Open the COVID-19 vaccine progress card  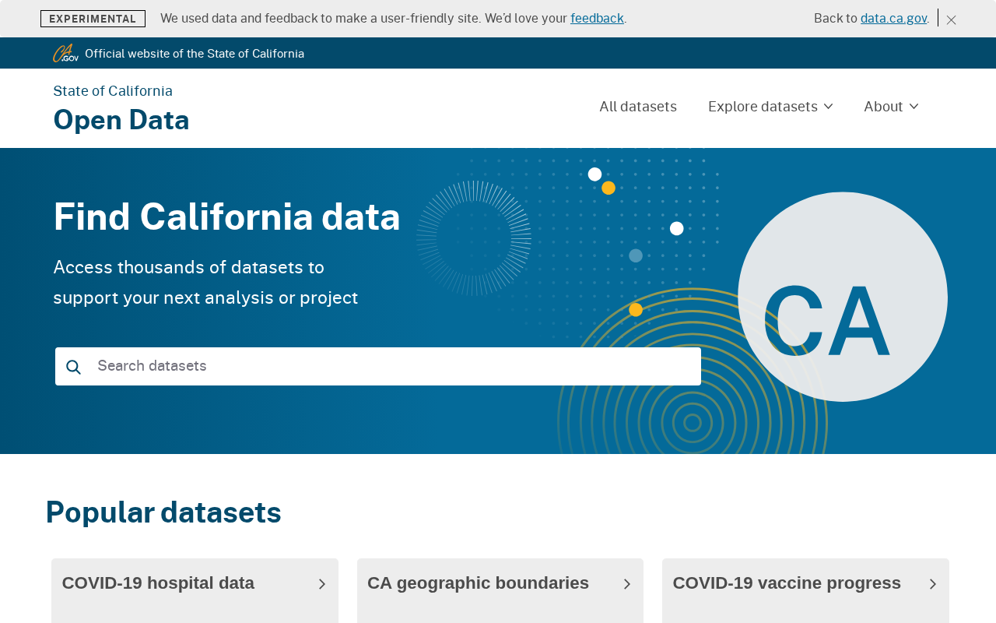pos(787,583)
